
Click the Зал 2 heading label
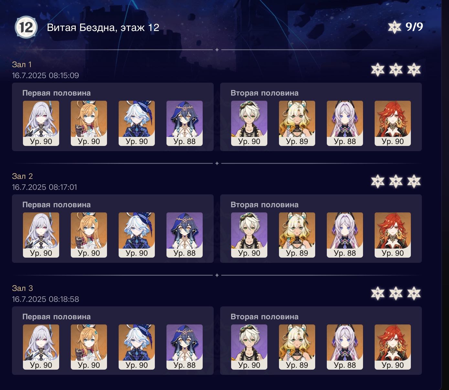[x=22, y=176]
